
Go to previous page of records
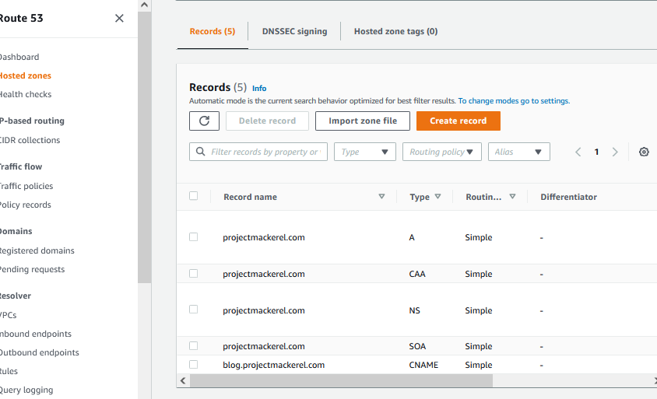pyautogui.click(x=578, y=152)
